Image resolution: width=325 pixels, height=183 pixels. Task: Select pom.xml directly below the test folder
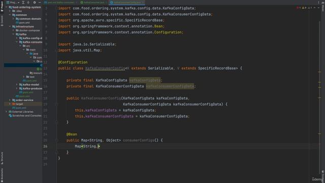(x=29, y=81)
